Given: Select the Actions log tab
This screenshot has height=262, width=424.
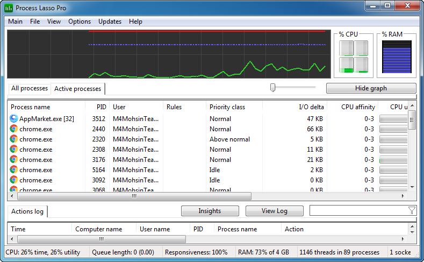Looking at the screenshot, I should [27, 211].
